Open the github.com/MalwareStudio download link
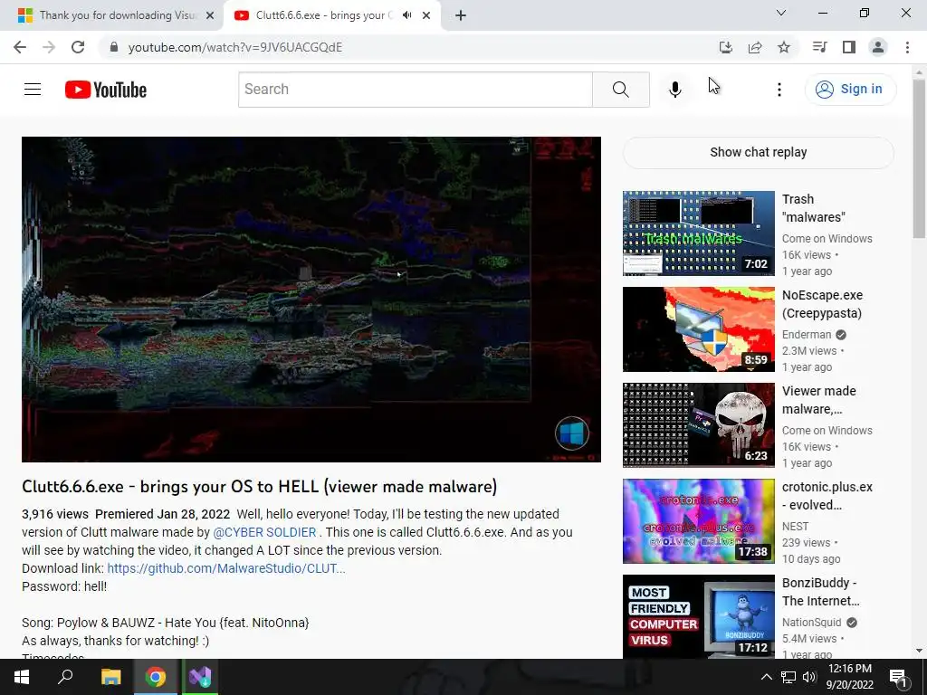The width and height of the screenshot is (927, 695). pos(225,568)
